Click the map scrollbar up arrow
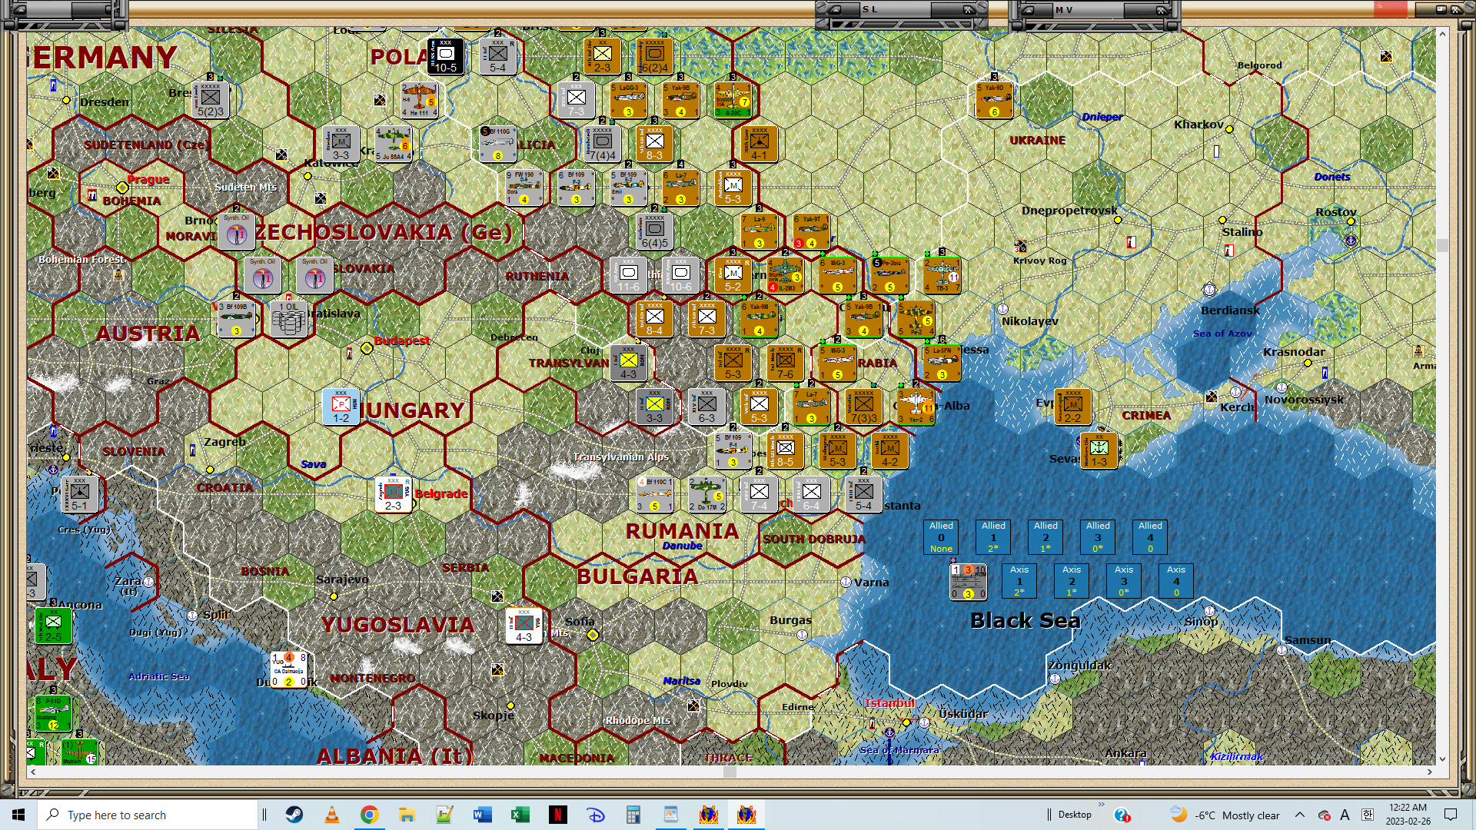Image resolution: width=1476 pixels, height=830 pixels. pyautogui.click(x=1442, y=34)
